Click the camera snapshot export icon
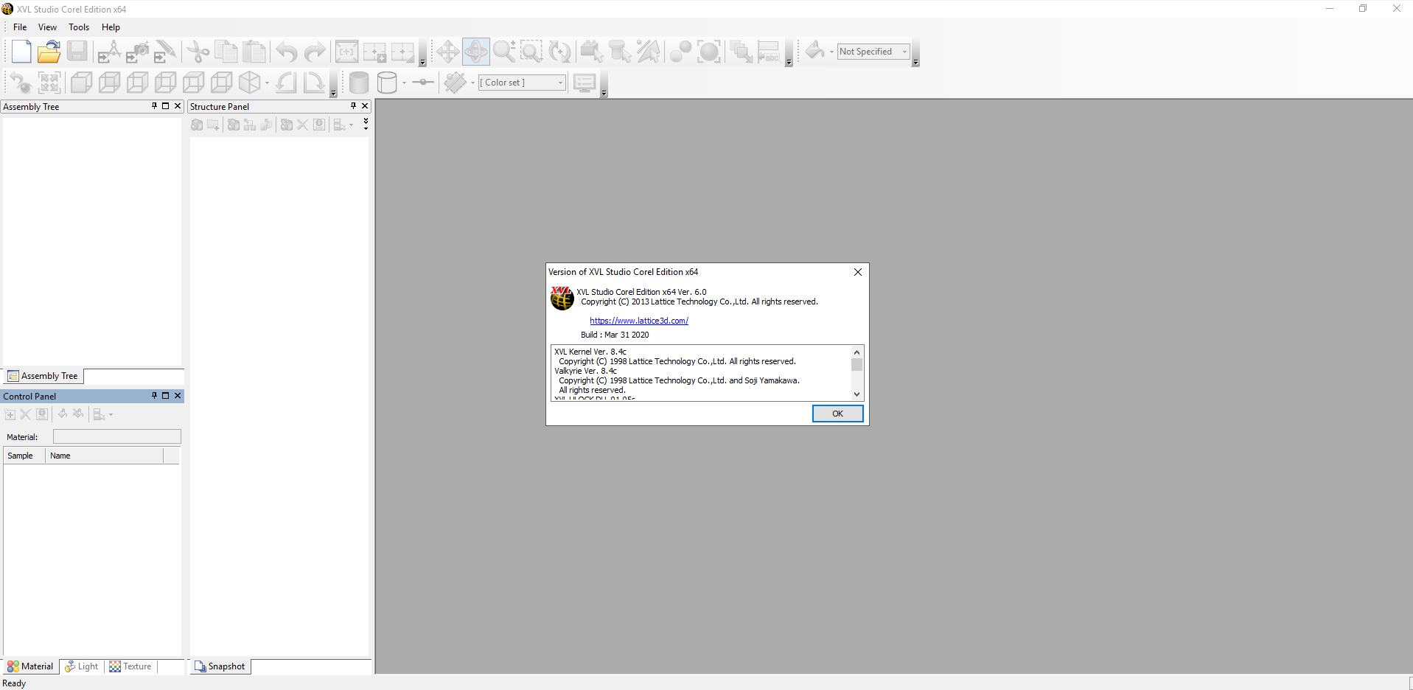This screenshot has width=1413, height=690. pyautogui.click(x=137, y=52)
